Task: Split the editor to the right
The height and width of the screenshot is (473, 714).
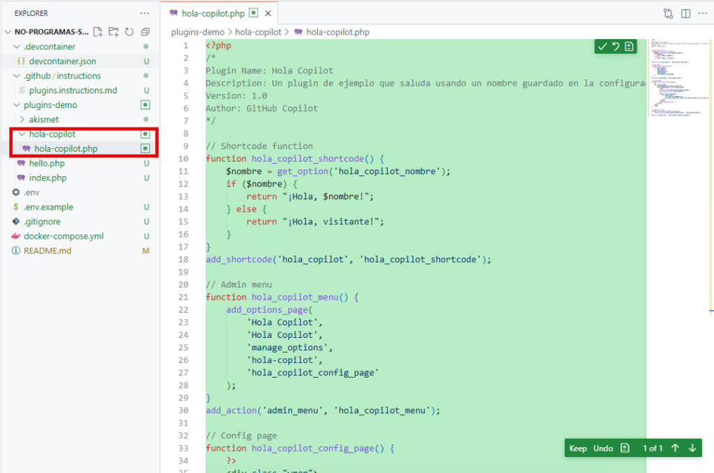Action: click(x=685, y=13)
